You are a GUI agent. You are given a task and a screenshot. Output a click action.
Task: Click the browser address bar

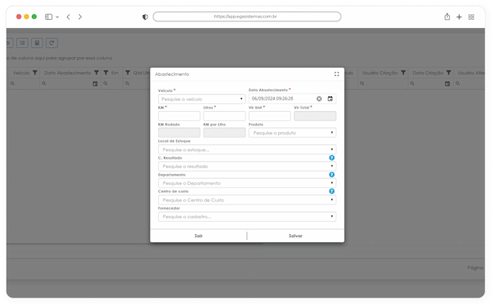pos(247,17)
